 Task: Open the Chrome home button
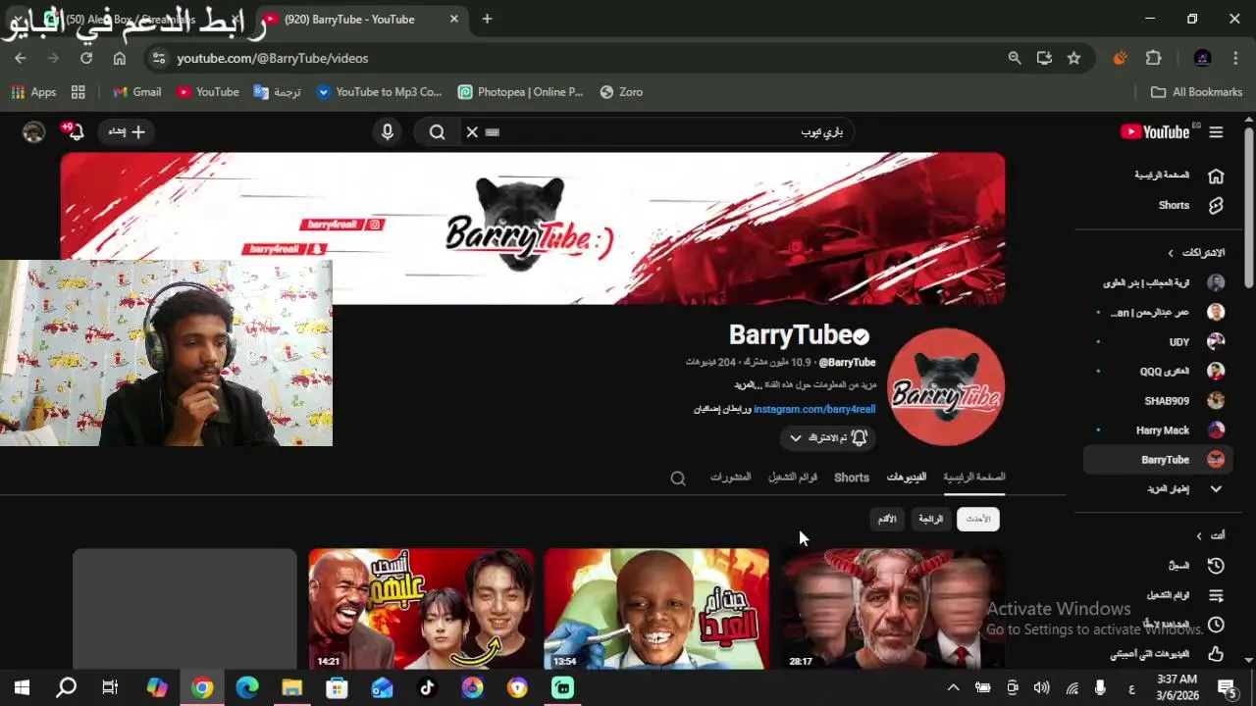pos(120,58)
